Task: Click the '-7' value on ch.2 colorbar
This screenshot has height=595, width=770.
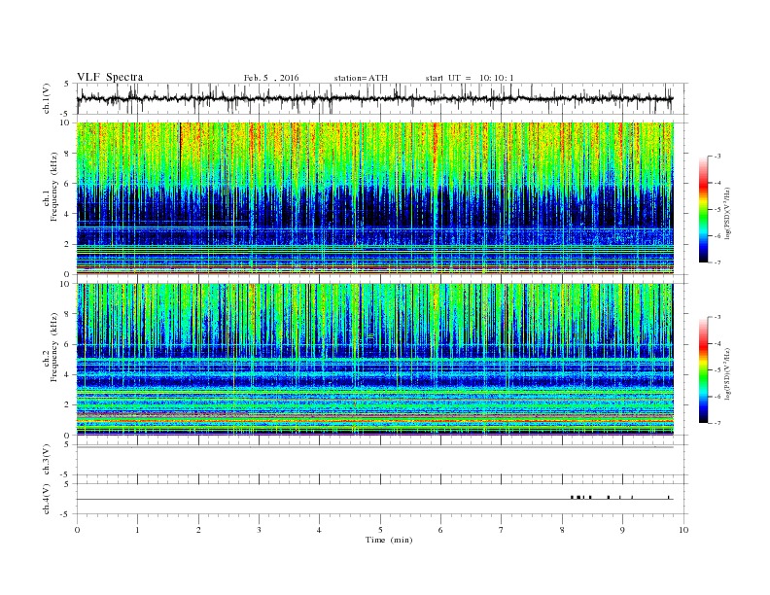Action: tap(717, 423)
